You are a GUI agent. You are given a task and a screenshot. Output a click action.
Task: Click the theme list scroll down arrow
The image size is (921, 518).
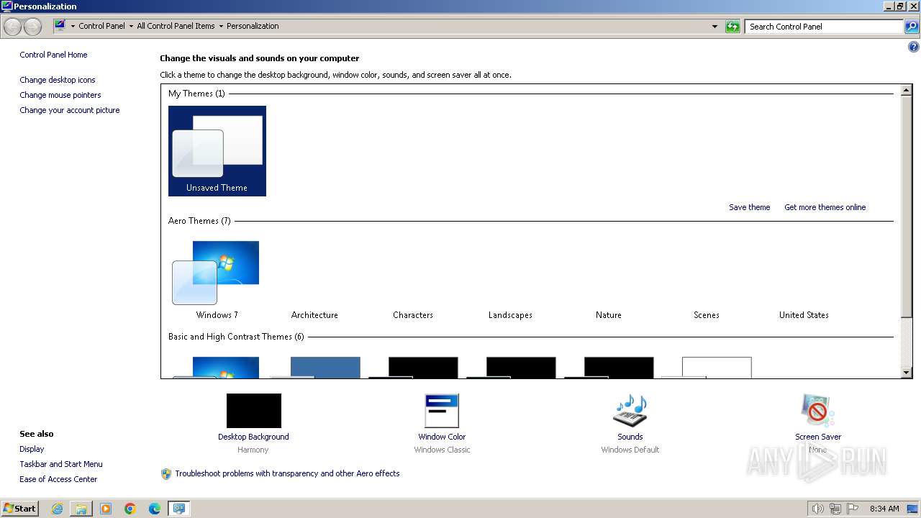pos(907,373)
